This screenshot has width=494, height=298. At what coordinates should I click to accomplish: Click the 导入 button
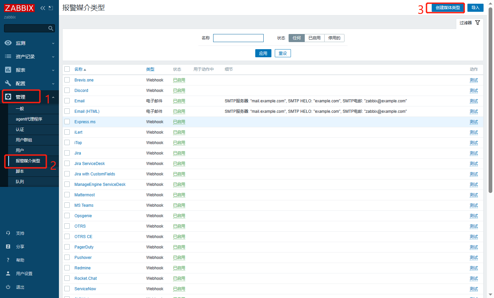(475, 8)
